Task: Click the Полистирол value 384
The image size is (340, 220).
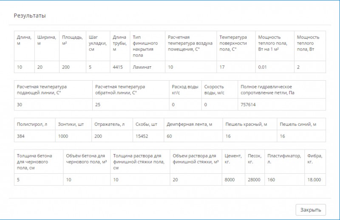Action: coord(20,136)
